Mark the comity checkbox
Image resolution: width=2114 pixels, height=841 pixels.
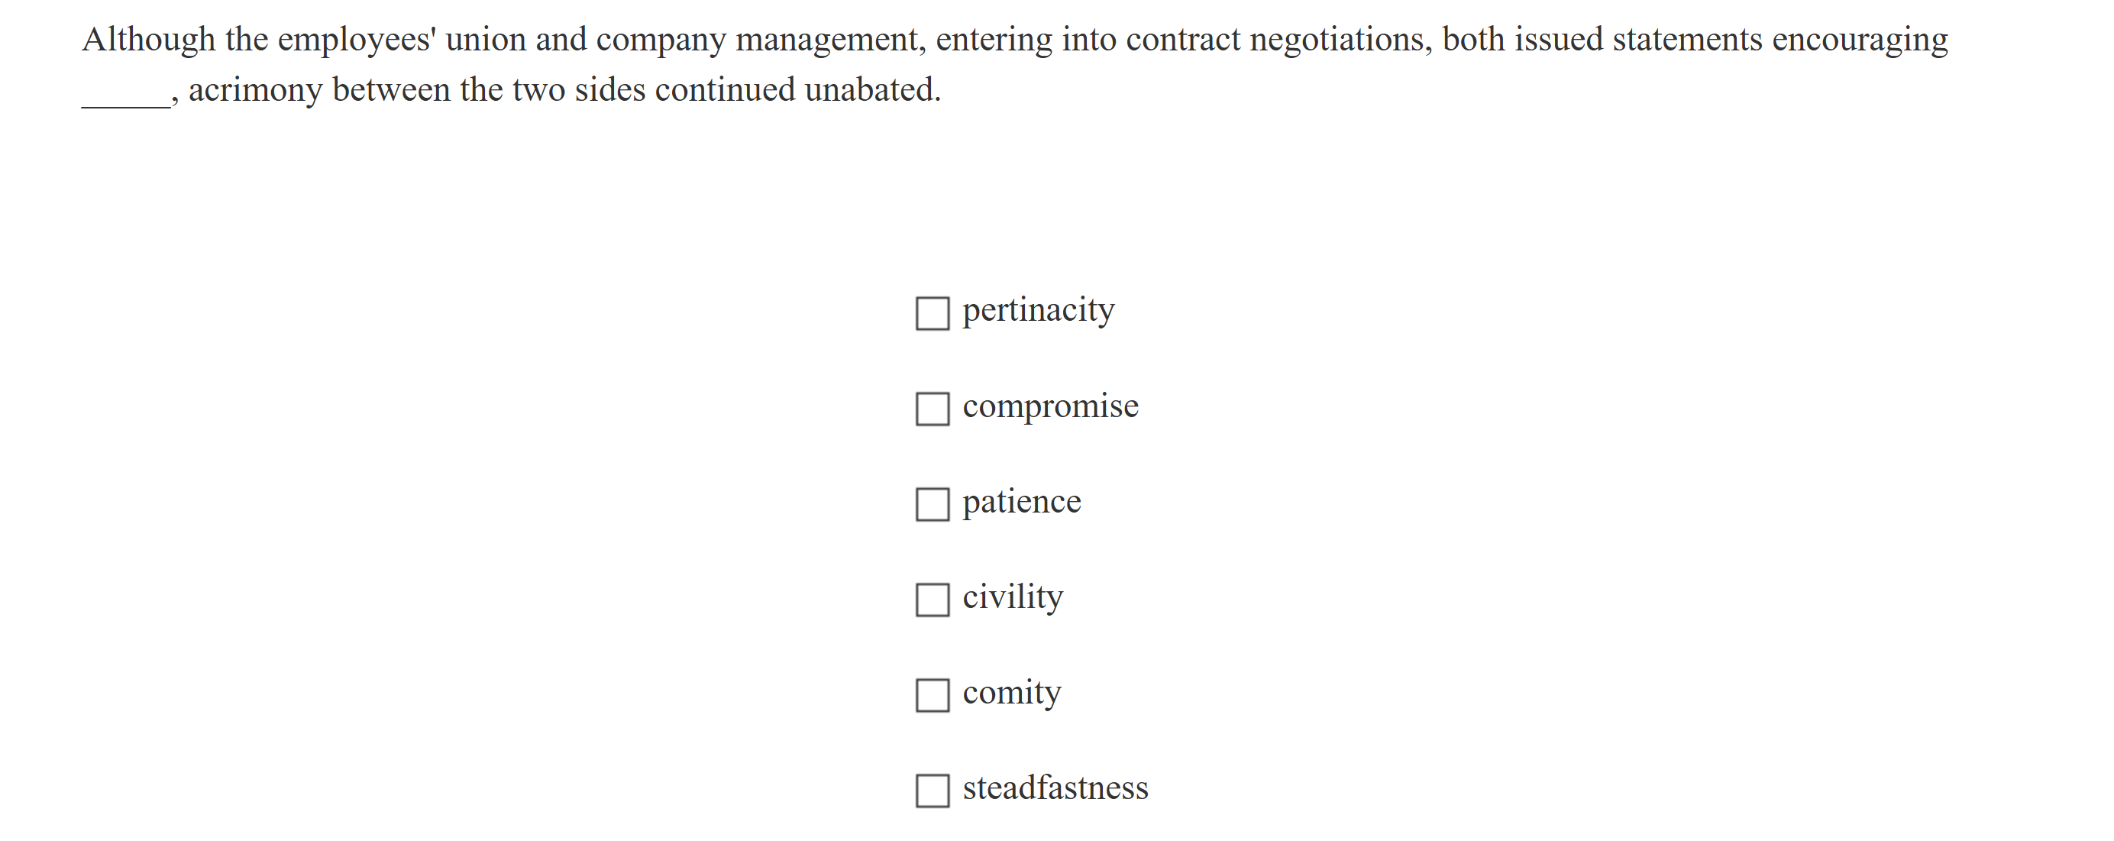click(x=933, y=695)
